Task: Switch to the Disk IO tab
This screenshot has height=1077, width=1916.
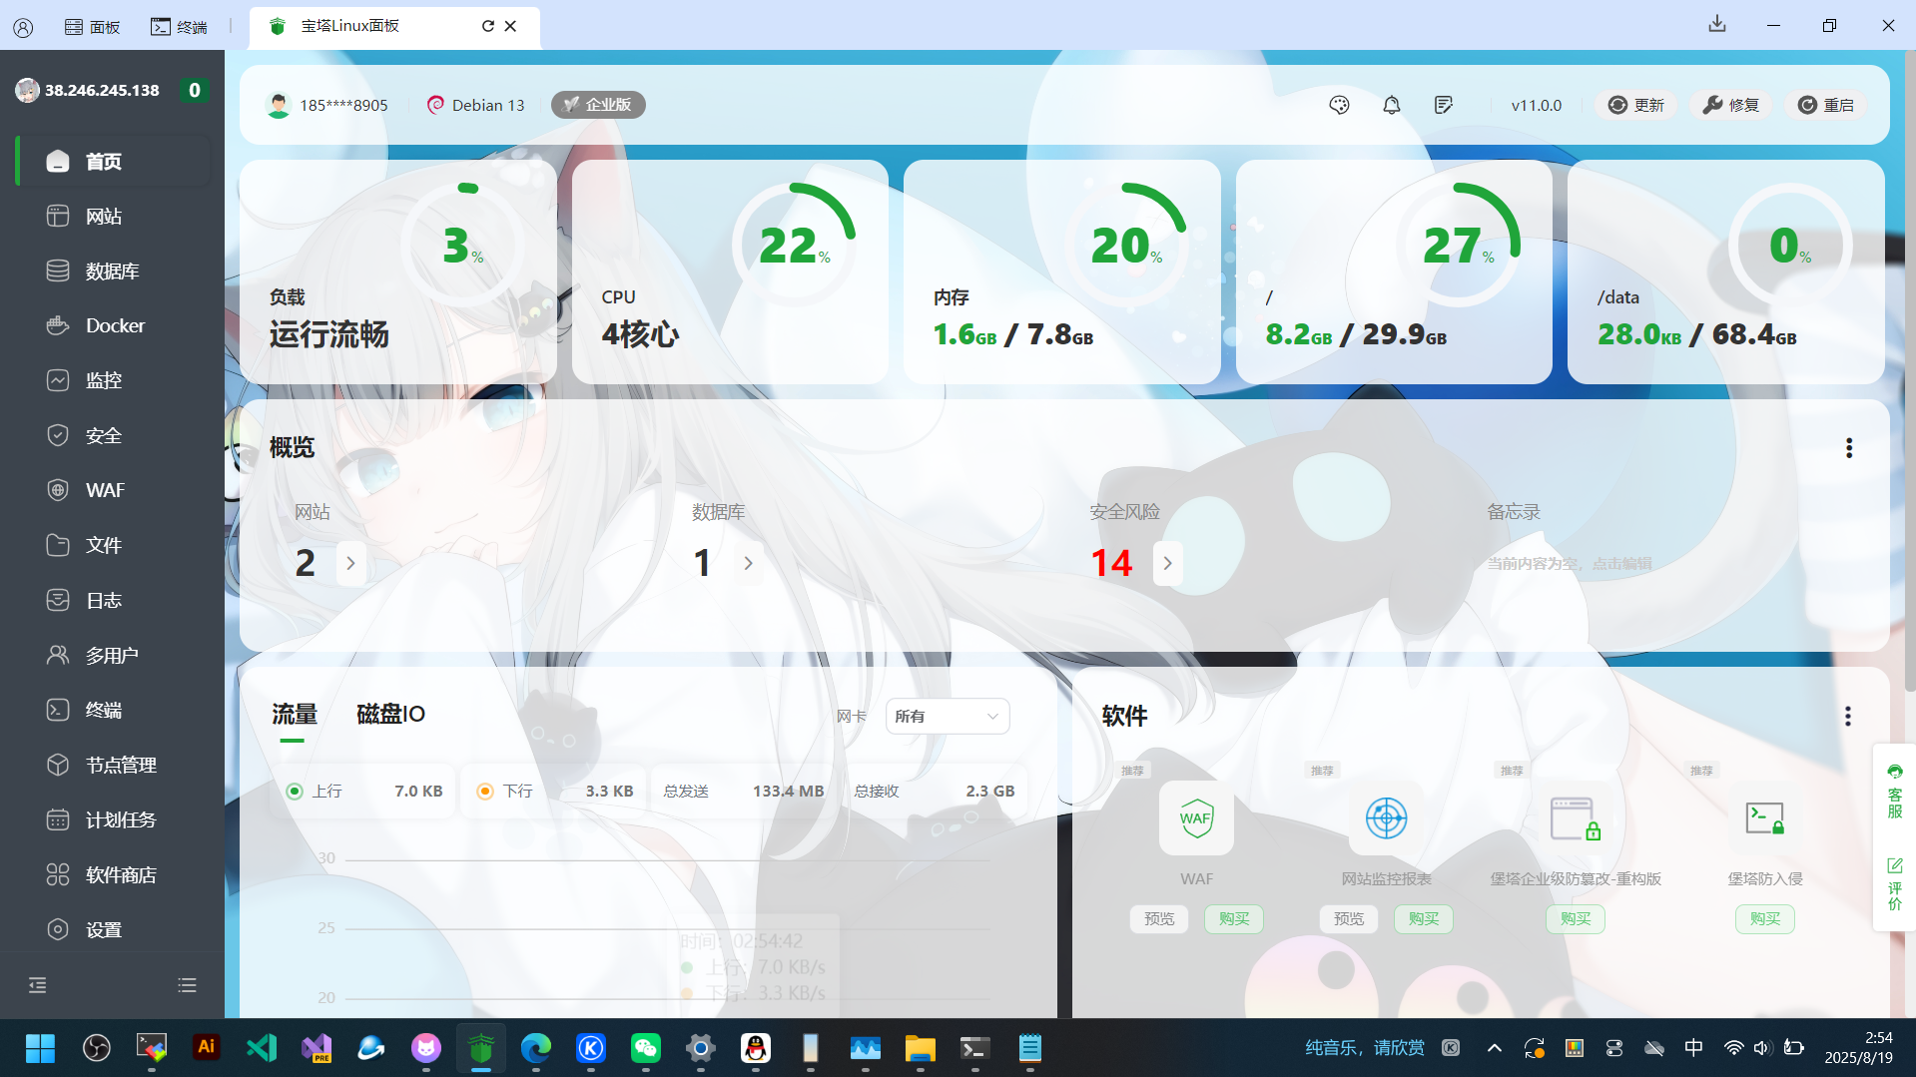Action: point(390,715)
